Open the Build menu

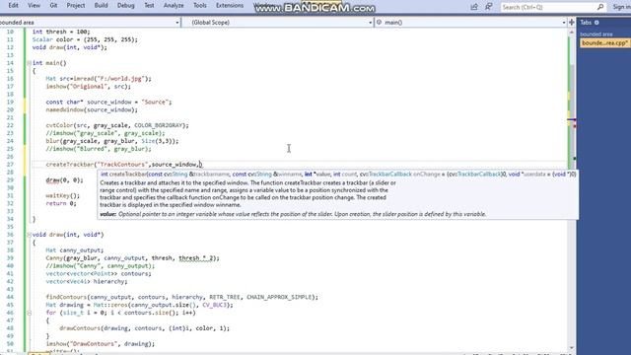pyautogui.click(x=101, y=5)
